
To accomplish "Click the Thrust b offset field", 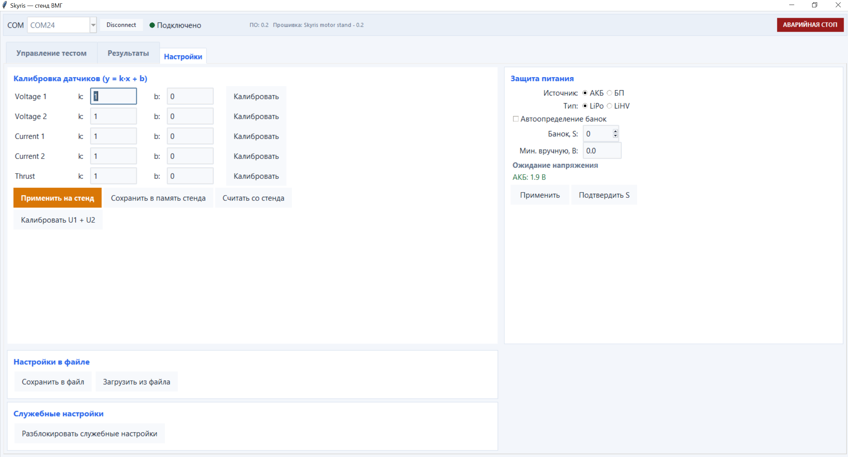I will (x=190, y=176).
